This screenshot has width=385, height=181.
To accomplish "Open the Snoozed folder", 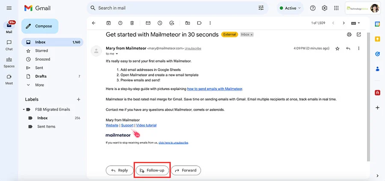I will coord(52,59).
